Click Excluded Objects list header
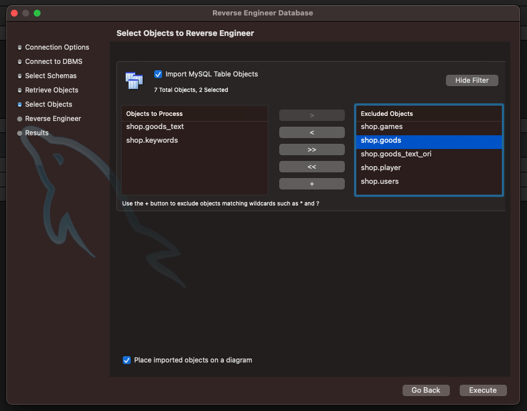Screen dimensions: 527x411 coord(429,114)
